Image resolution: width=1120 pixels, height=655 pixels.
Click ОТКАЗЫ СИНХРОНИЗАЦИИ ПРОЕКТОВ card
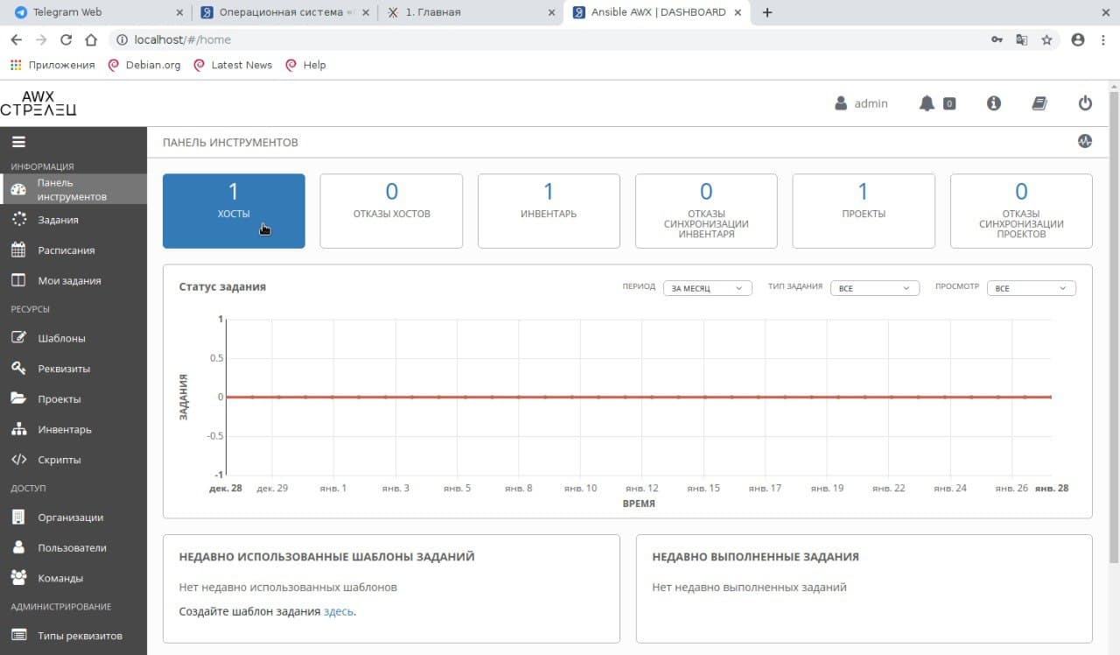[x=1021, y=211]
